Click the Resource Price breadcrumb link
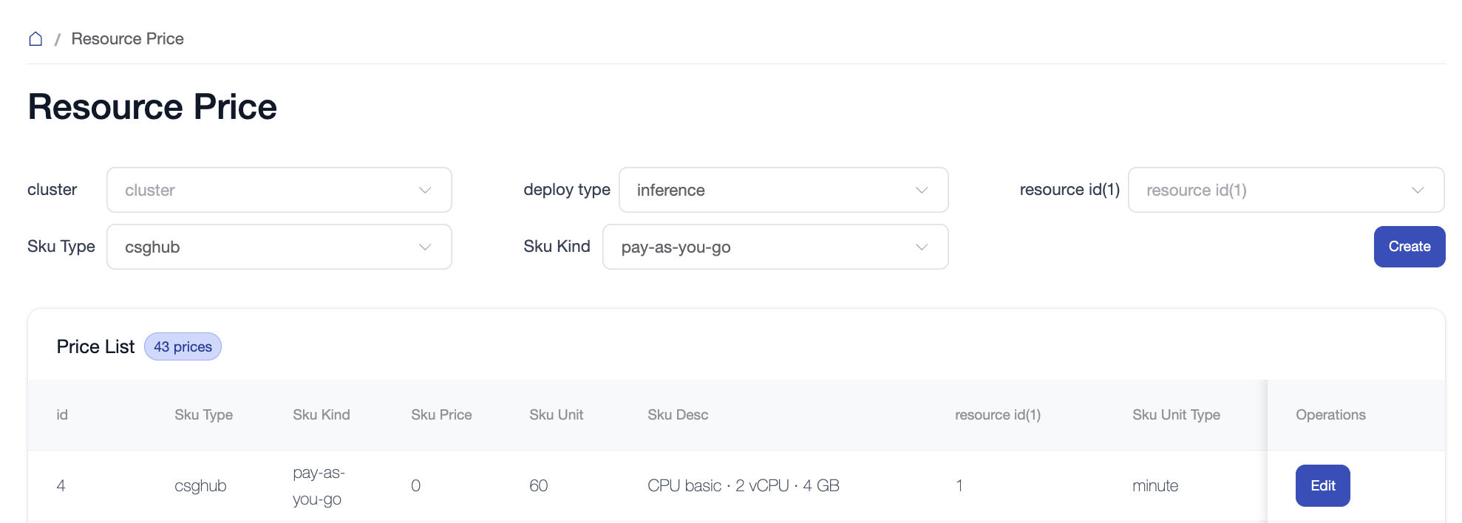The height and width of the screenshot is (523, 1462). 127,39
